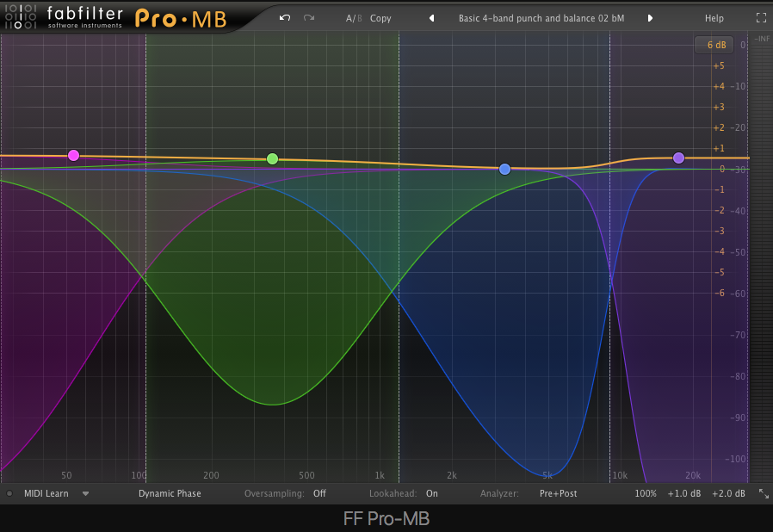Viewport: 773px width, 532px height.
Task: Open preset menu 'Basic 4-band punch and balance 02 bM'
Action: pos(541,18)
